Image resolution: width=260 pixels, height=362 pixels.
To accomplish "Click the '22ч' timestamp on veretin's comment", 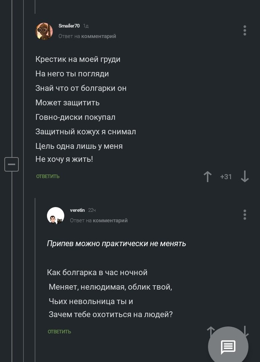I will tap(92, 210).
